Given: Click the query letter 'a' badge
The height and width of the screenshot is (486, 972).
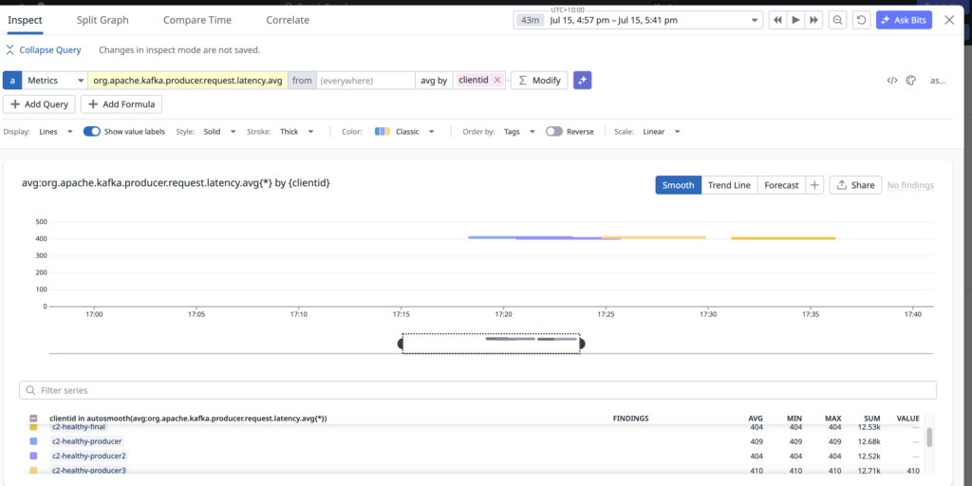Looking at the screenshot, I should (x=12, y=80).
